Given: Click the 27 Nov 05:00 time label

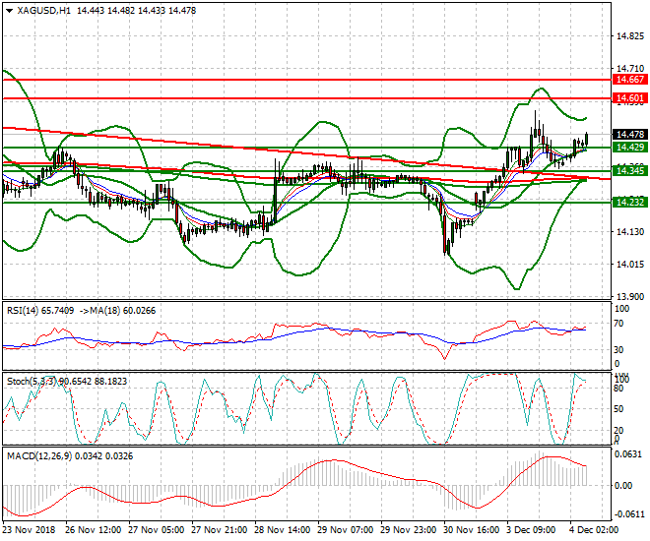Looking at the screenshot, I should click(157, 530).
